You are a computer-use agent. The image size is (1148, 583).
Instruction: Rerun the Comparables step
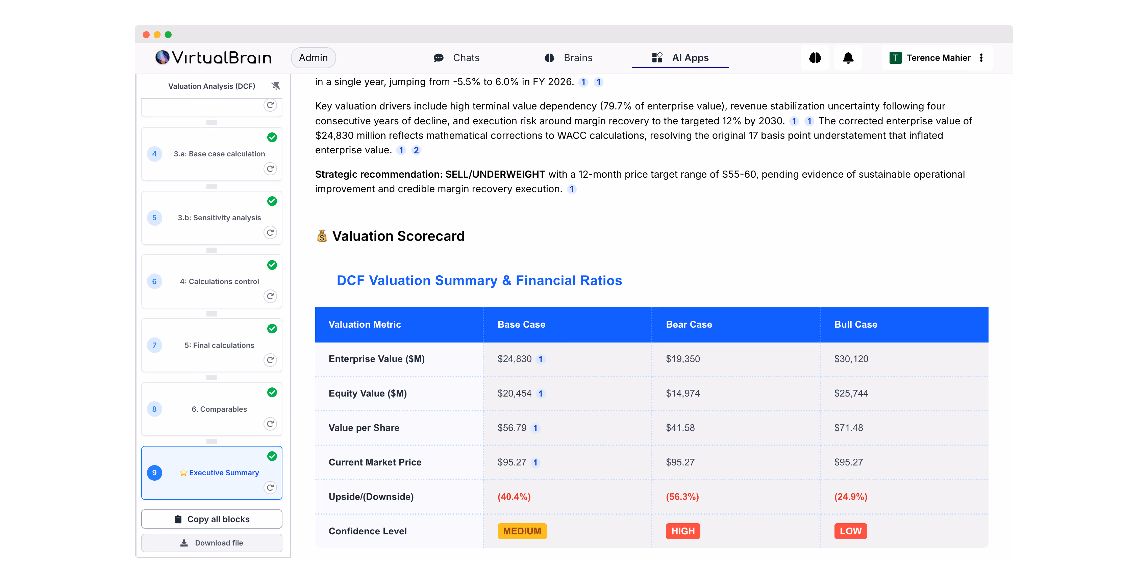click(x=270, y=424)
